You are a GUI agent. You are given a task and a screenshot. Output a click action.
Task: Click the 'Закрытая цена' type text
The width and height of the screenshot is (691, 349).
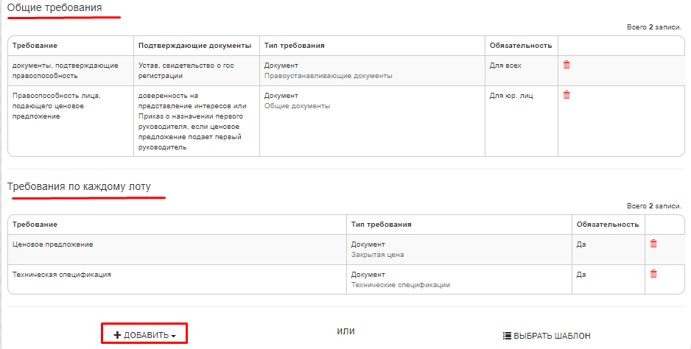(x=377, y=255)
